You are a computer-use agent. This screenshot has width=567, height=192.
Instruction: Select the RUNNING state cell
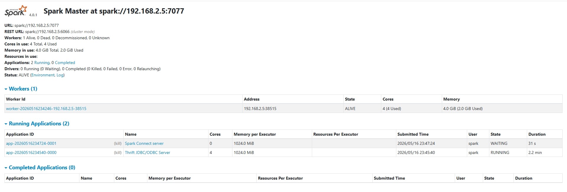click(x=508, y=152)
